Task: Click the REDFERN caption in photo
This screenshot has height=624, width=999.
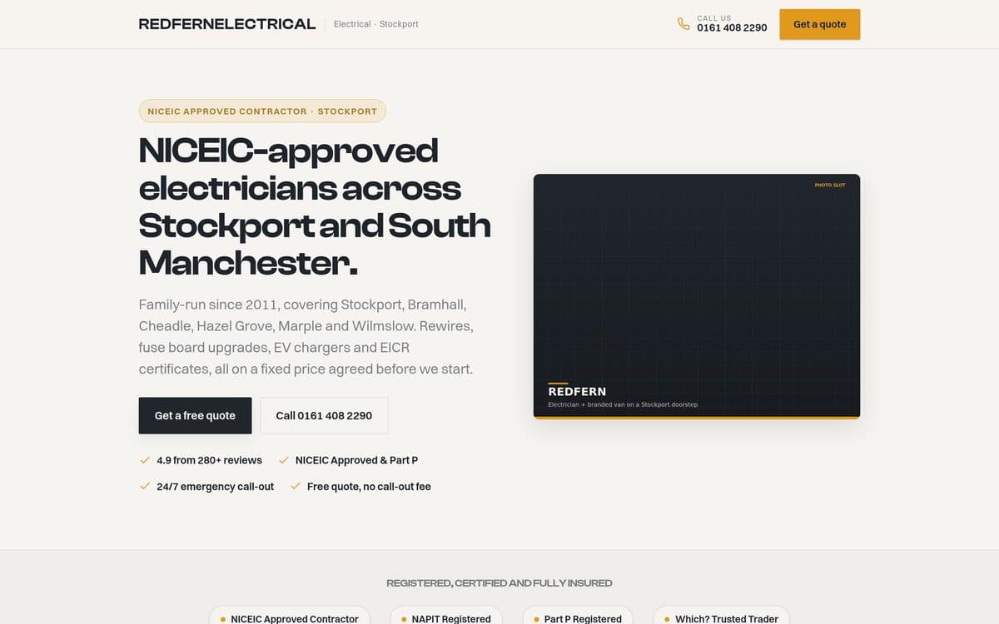Action: click(577, 391)
